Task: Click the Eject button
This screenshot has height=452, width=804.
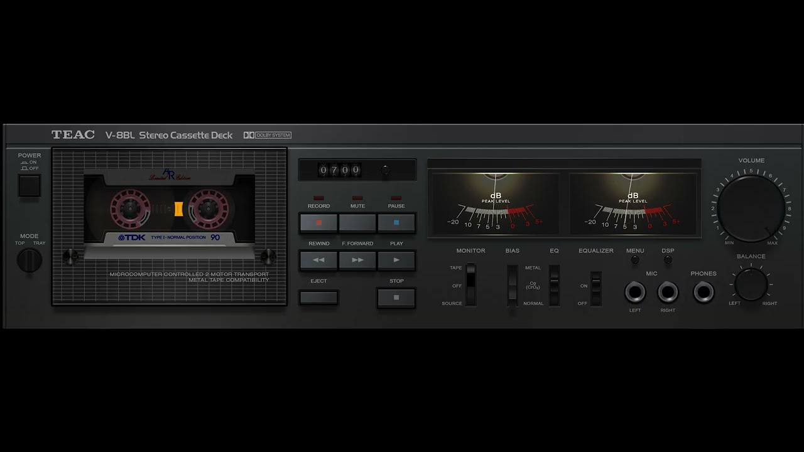Action: tap(319, 298)
